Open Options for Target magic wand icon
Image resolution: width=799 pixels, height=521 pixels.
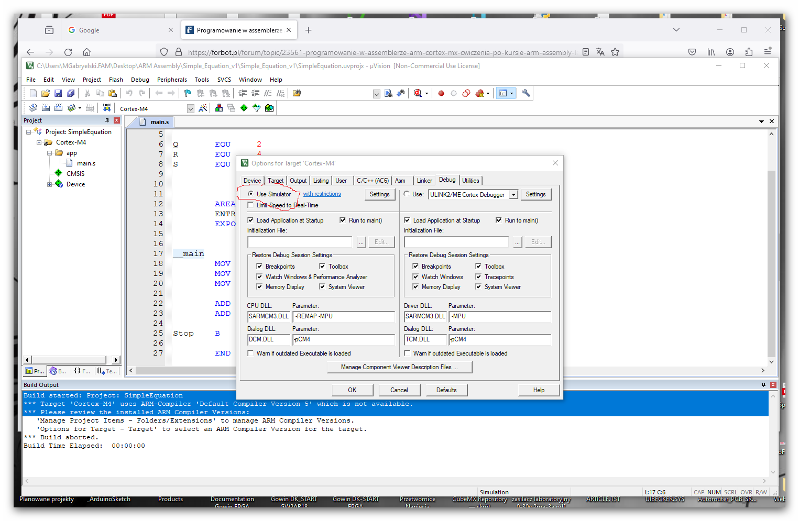pos(203,108)
